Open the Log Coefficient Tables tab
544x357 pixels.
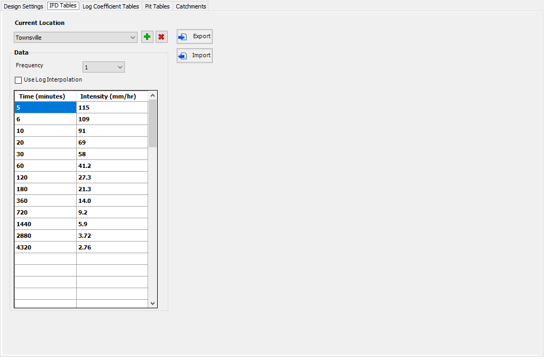click(110, 6)
